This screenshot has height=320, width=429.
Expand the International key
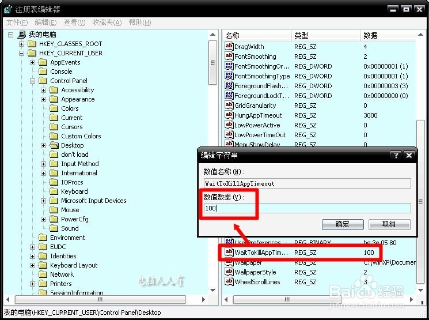pyautogui.click(x=44, y=173)
